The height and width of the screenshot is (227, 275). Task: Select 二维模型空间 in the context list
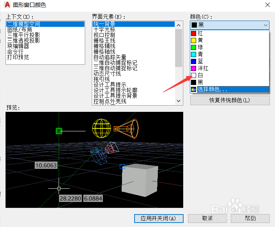[45, 24]
